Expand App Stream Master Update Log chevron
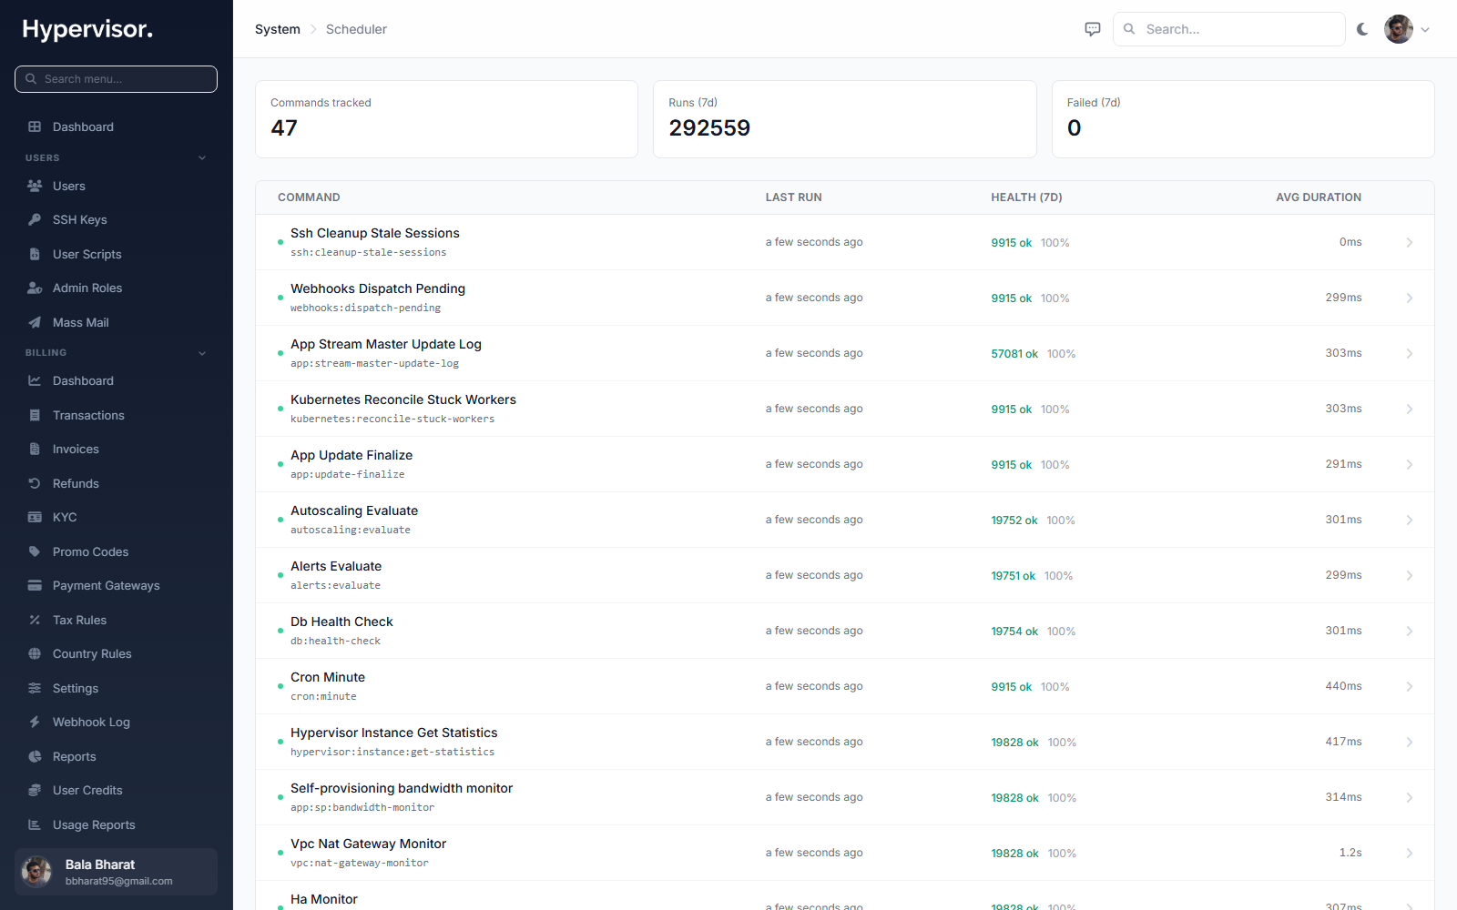The height and width of the screenshot is (910, 1457). [x=1410, y=353]
